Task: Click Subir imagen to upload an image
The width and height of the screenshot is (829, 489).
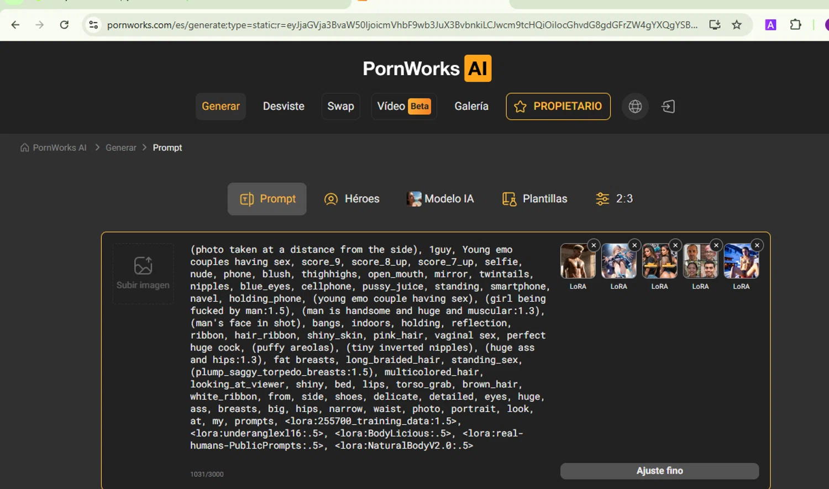Action: (x=143, y=274)
